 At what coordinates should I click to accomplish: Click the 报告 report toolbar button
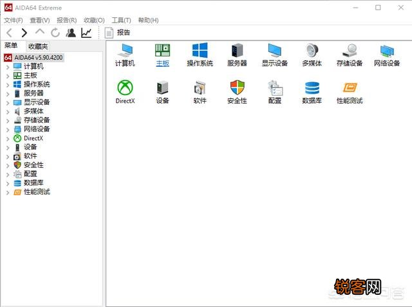117,33
